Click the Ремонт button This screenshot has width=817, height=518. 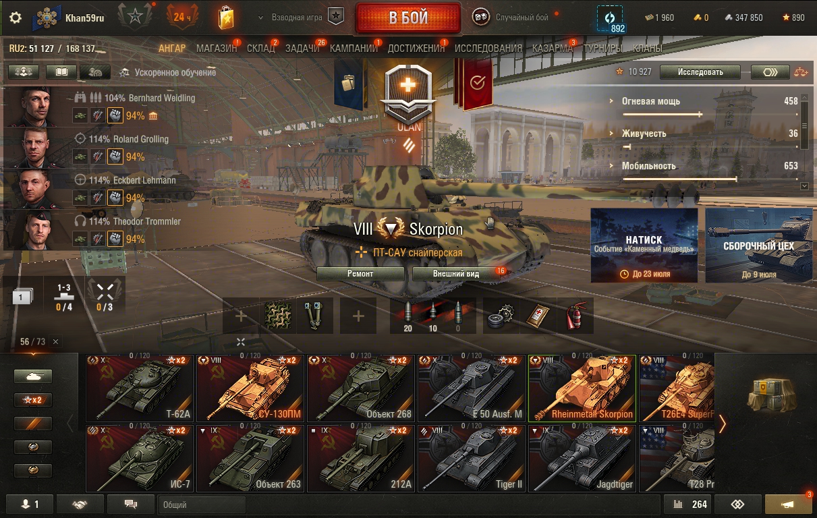pos(360,274)
